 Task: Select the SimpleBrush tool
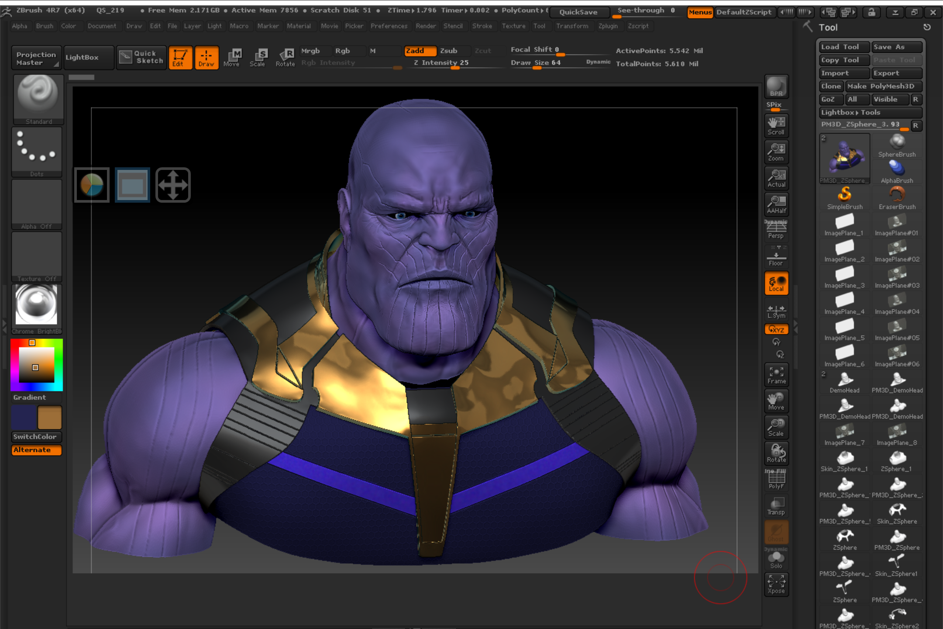click(845, 197)
